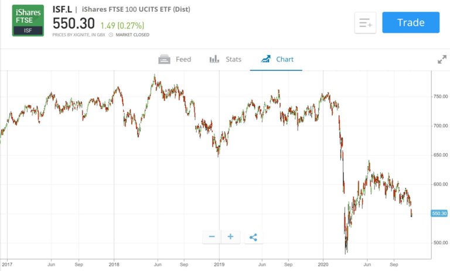The image size is (450, 271).
Task: Switch to the Feed tab
Action: tap(175, 59)
